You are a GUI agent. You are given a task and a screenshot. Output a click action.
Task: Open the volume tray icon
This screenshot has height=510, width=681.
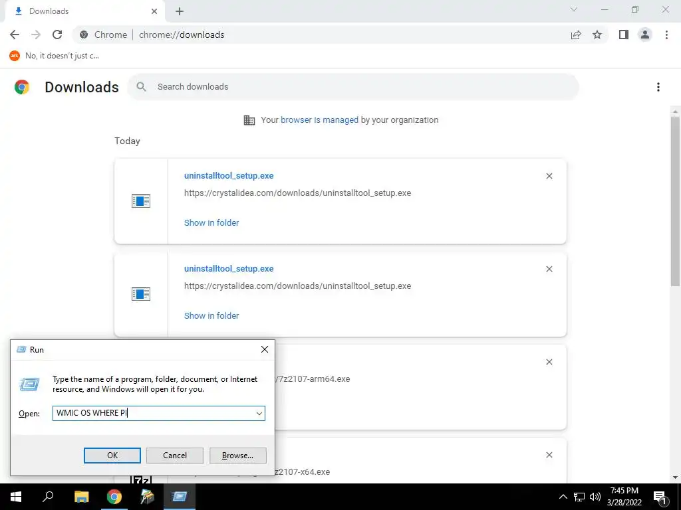pyautogui.click(x=595, y=497)
